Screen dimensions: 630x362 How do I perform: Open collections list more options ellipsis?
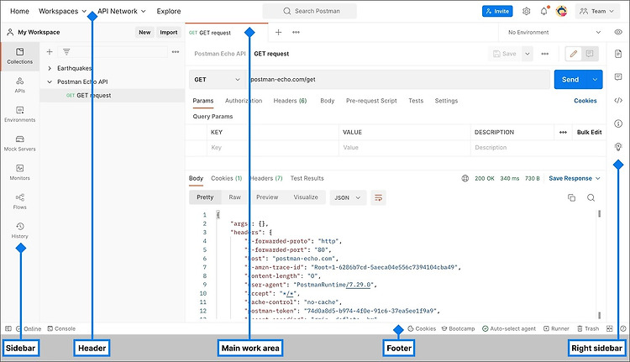click(x=176, y=52)
